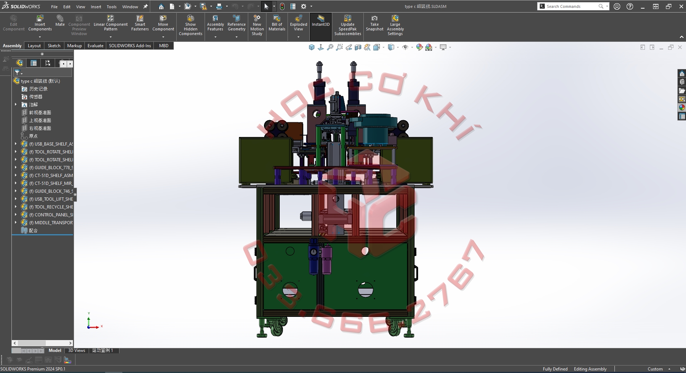Open the Hide/Show Items dropdown arrow

click(412, 47)
